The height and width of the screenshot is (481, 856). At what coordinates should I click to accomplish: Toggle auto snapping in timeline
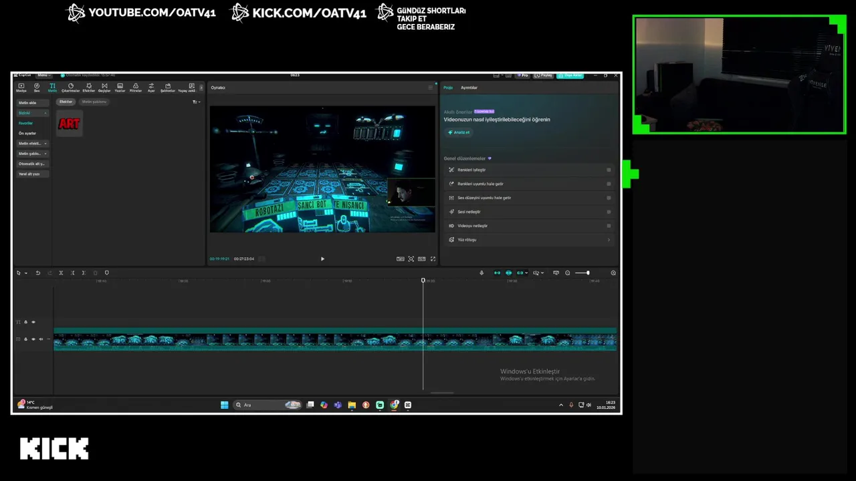tap(508, 273)
